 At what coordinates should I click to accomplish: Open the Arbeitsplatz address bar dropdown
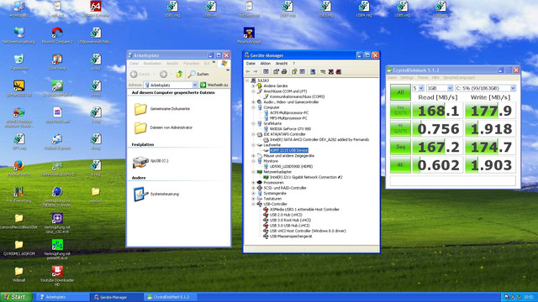pos(194,85)
